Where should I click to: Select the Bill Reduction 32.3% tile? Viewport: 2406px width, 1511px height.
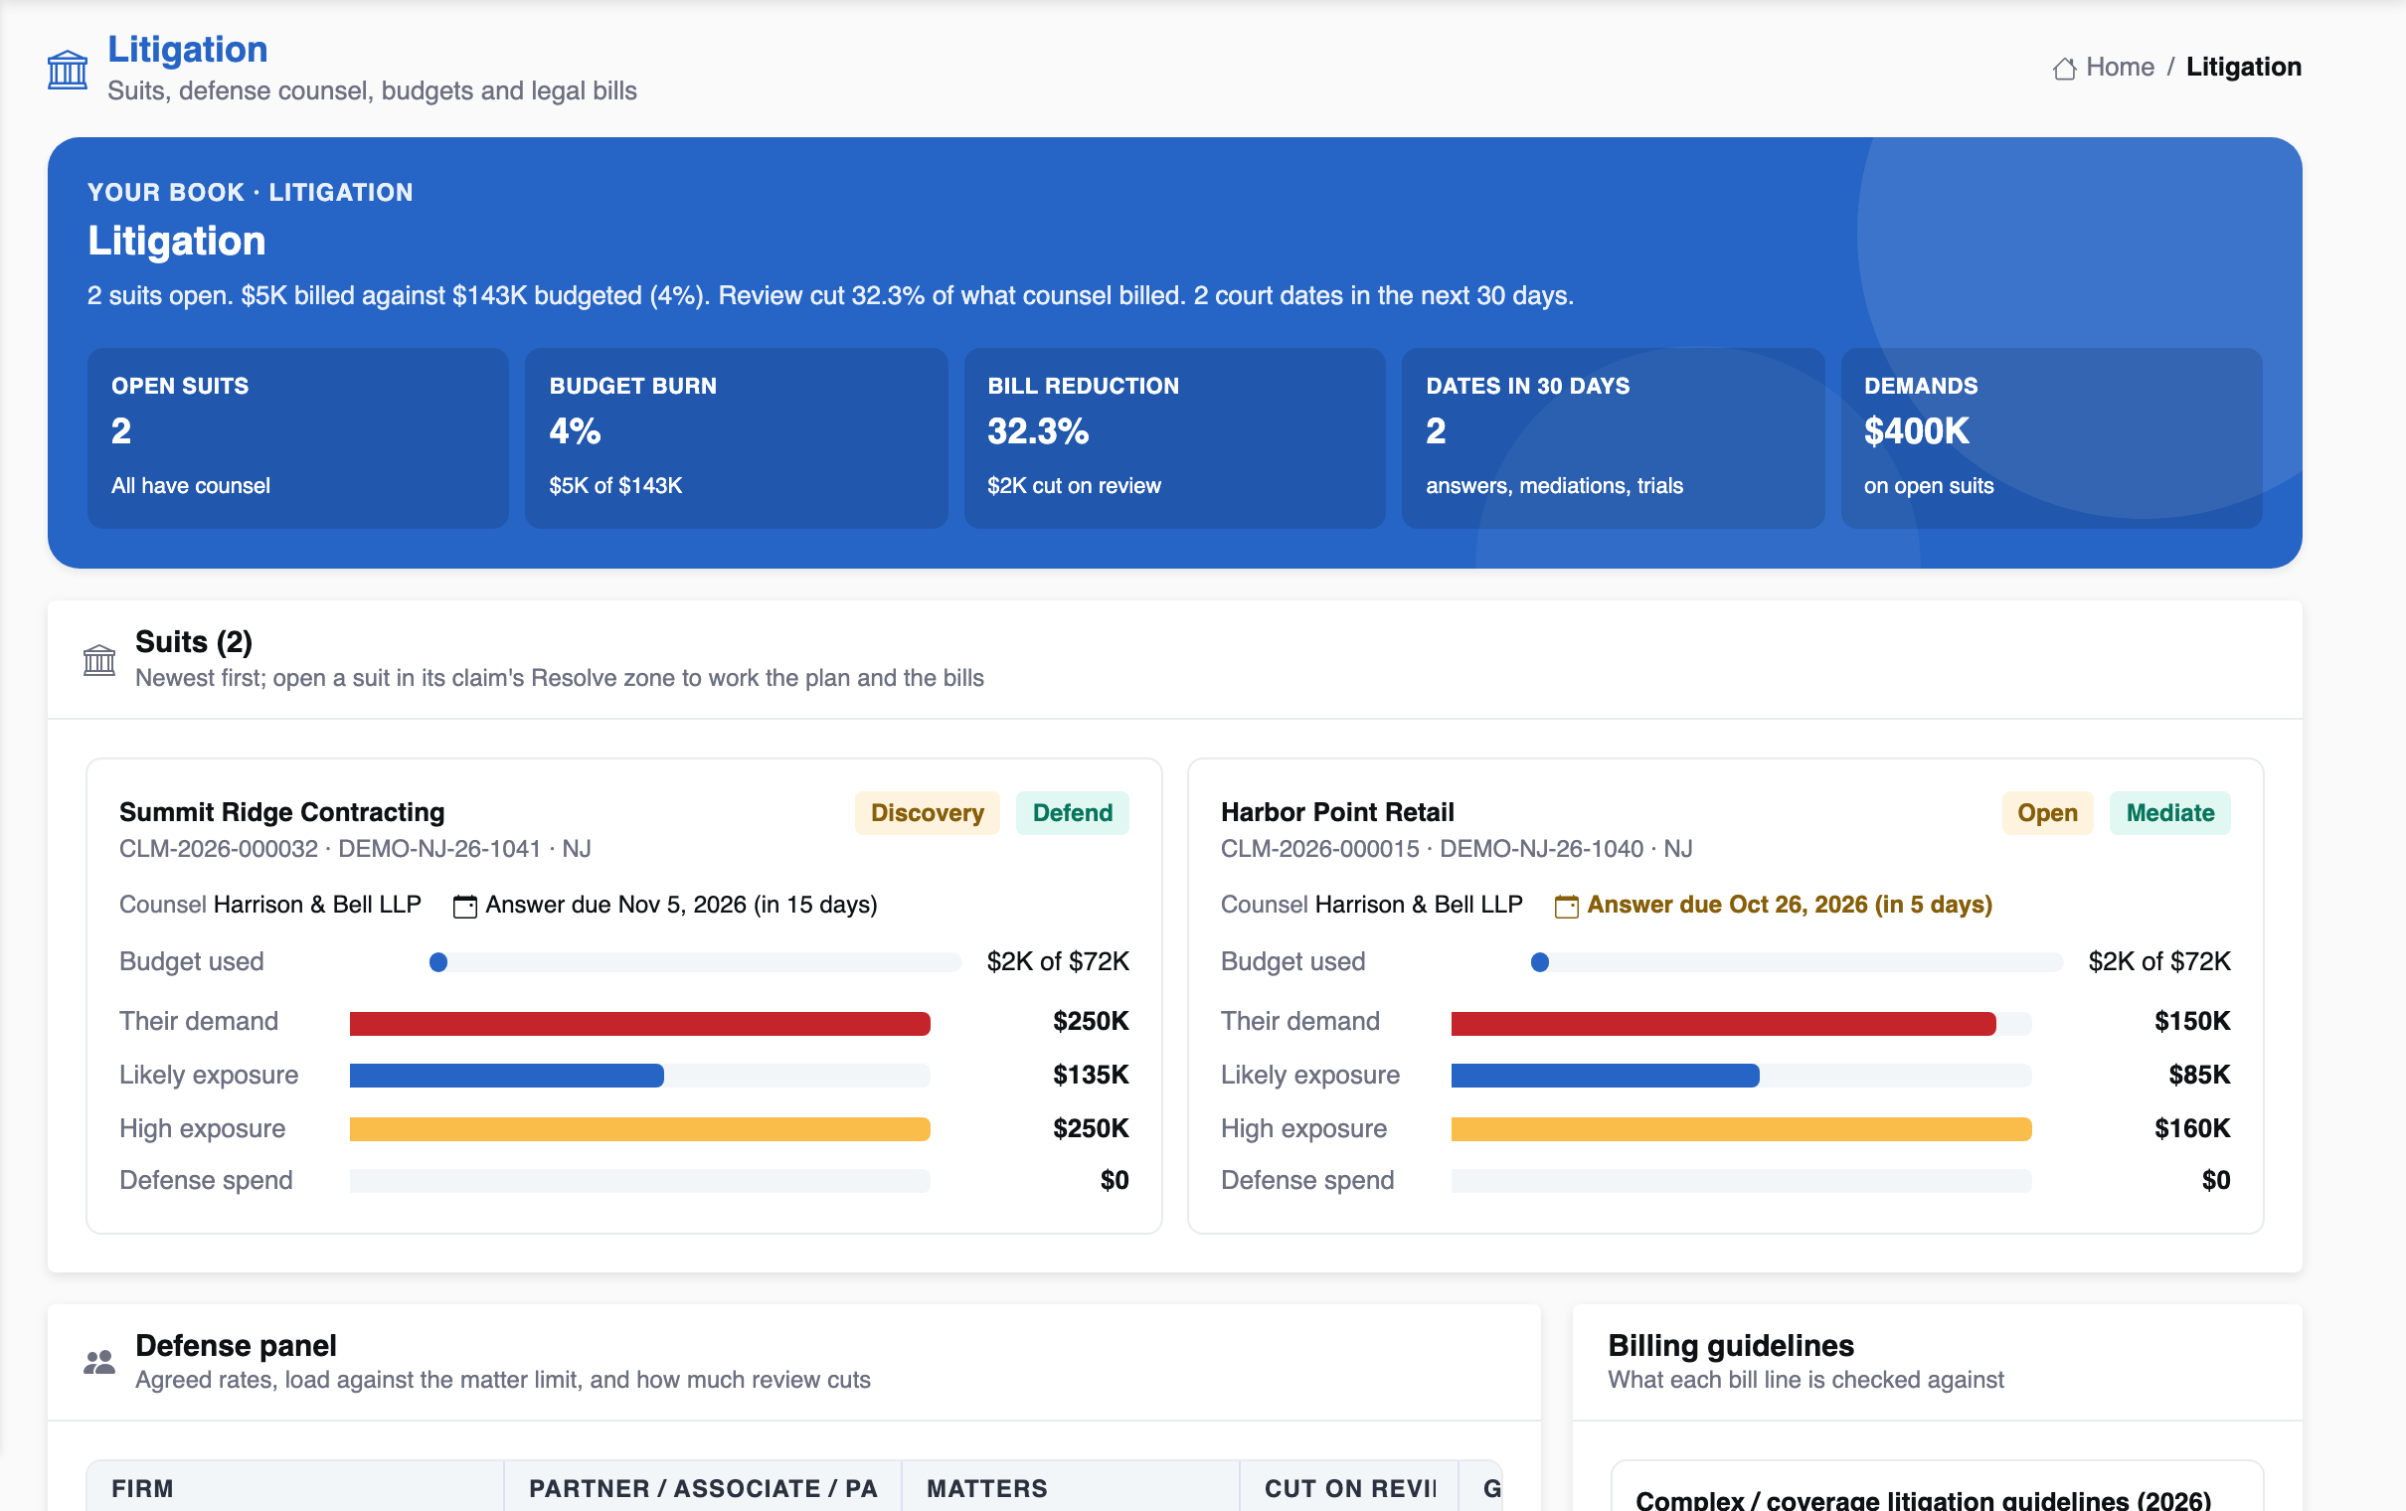click(x=1174, y=437)
